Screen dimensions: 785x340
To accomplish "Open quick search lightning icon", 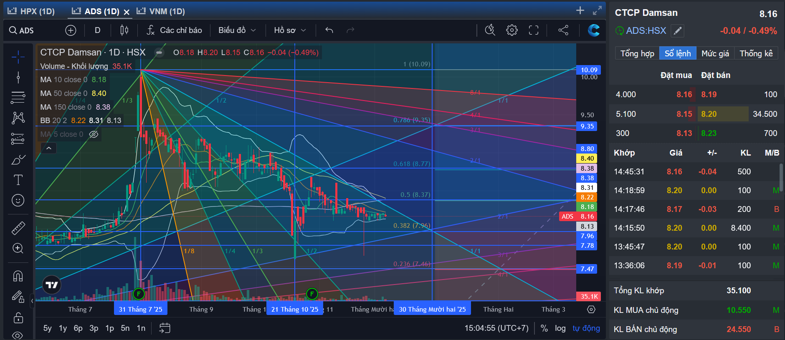I will pos(490,30).
